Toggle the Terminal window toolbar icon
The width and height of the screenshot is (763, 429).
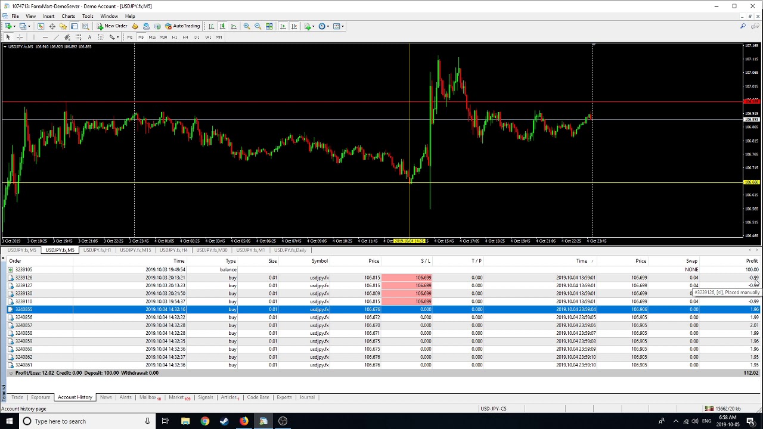coord(74,26)
